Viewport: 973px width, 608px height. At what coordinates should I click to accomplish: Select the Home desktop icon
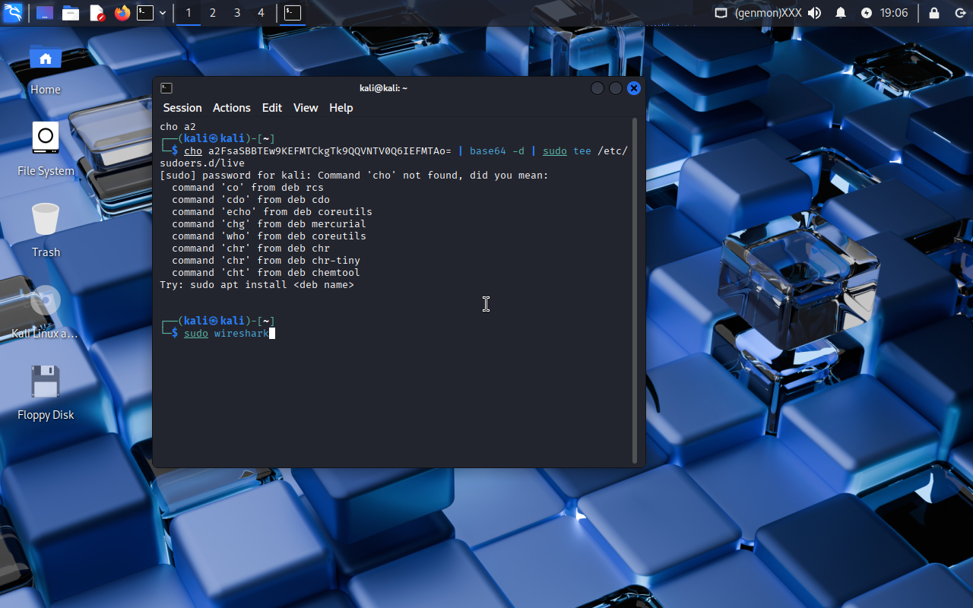tap(46, 68)
